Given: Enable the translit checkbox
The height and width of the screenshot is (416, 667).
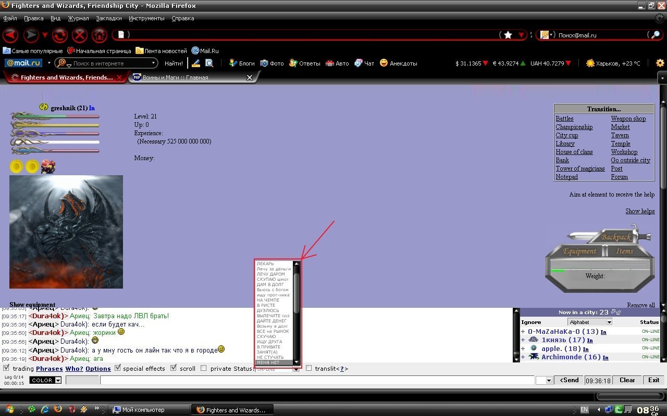Looking at the screenshot, I should point(309,368).
